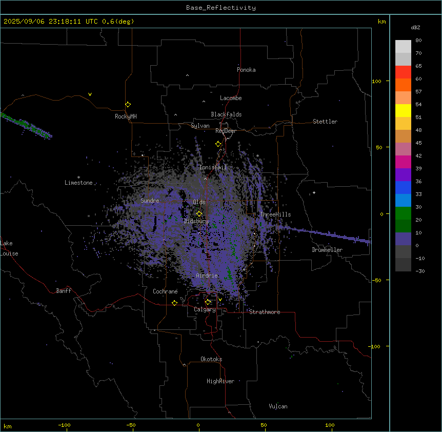This screenshot has height=432, width=442.
Task: Click the Airdrie label
Action: 207,276
